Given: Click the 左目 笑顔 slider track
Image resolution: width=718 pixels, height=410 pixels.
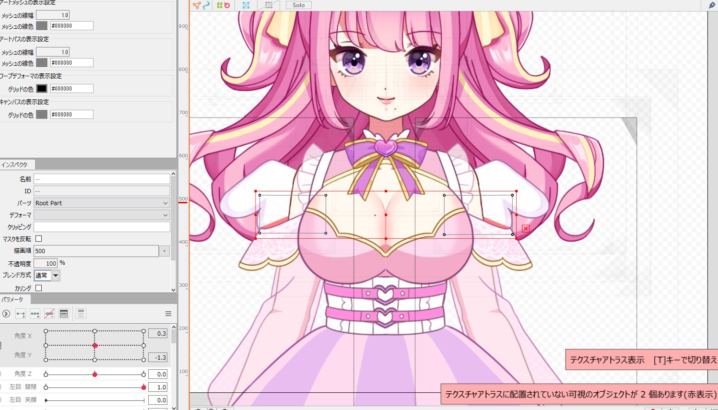Looking at the screenshot, I should tap(95, 400).
